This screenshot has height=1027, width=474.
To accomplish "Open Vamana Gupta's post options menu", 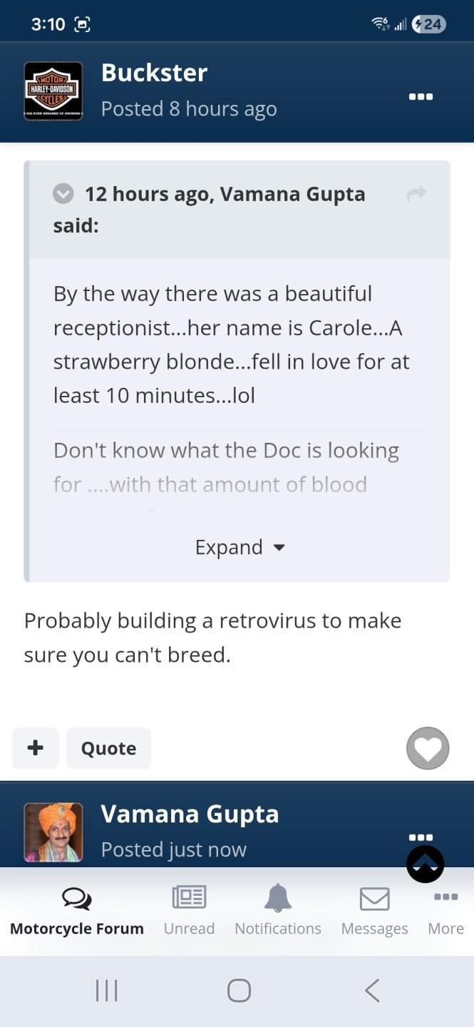I will (421, 837).
